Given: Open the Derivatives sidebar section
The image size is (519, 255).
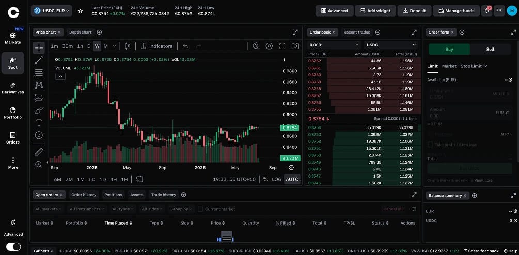Looking at the screenshot, I should 13,88.
